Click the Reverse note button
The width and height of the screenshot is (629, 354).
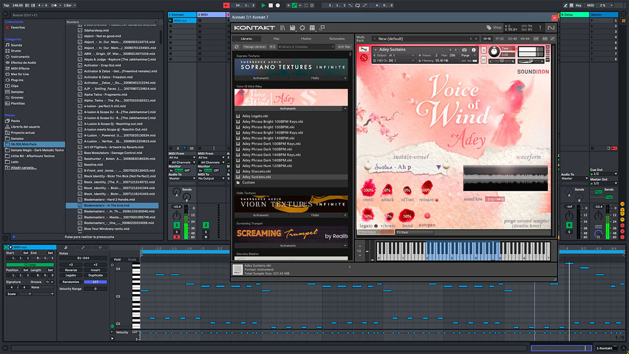pyautogui.click(x=71, y=270)
